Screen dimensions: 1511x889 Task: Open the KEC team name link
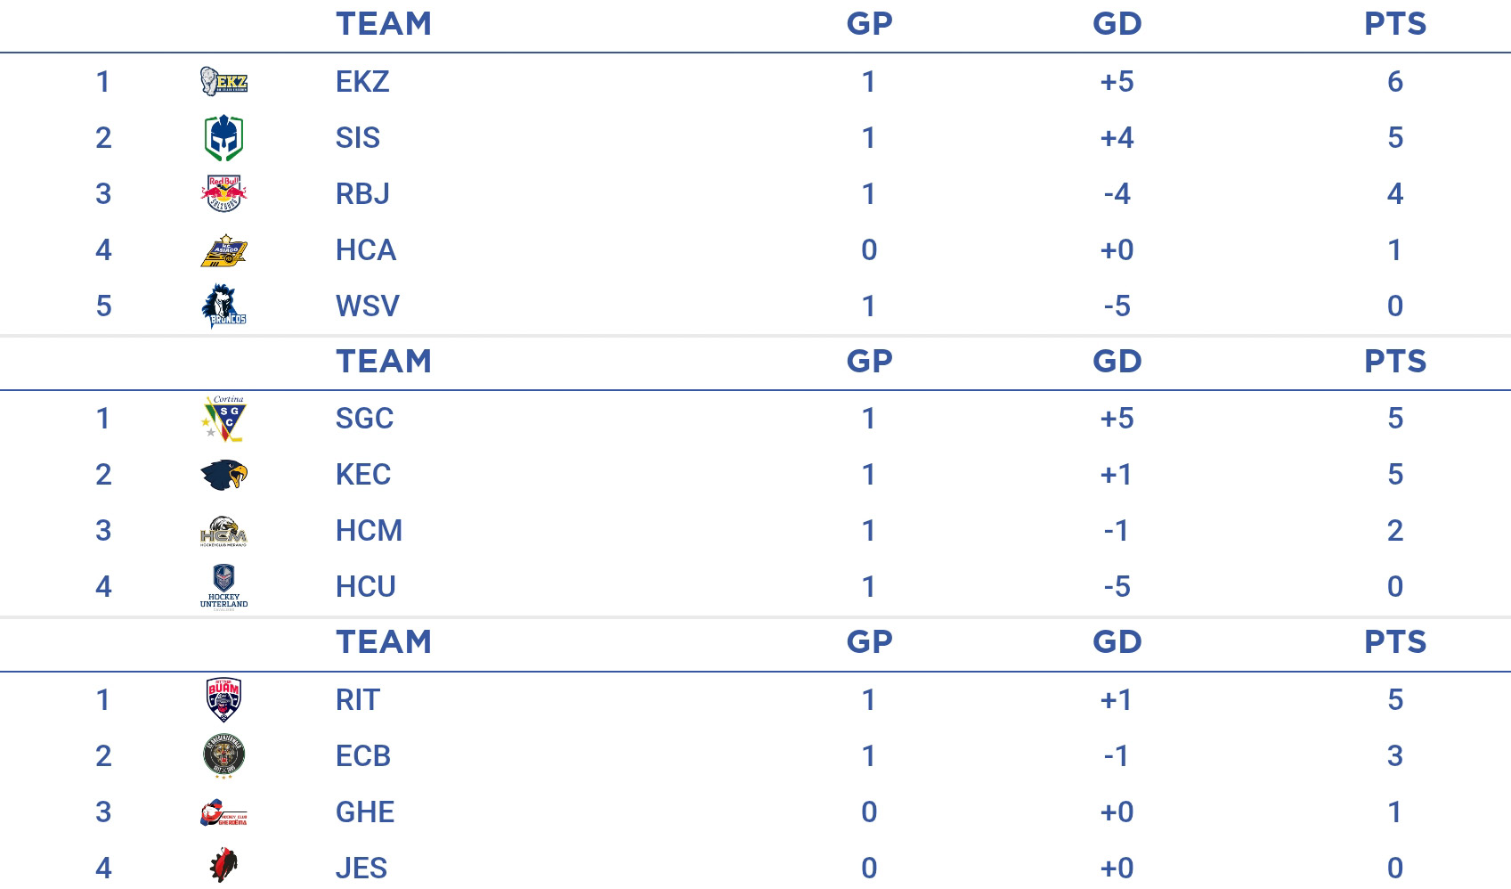pos(363,475)
